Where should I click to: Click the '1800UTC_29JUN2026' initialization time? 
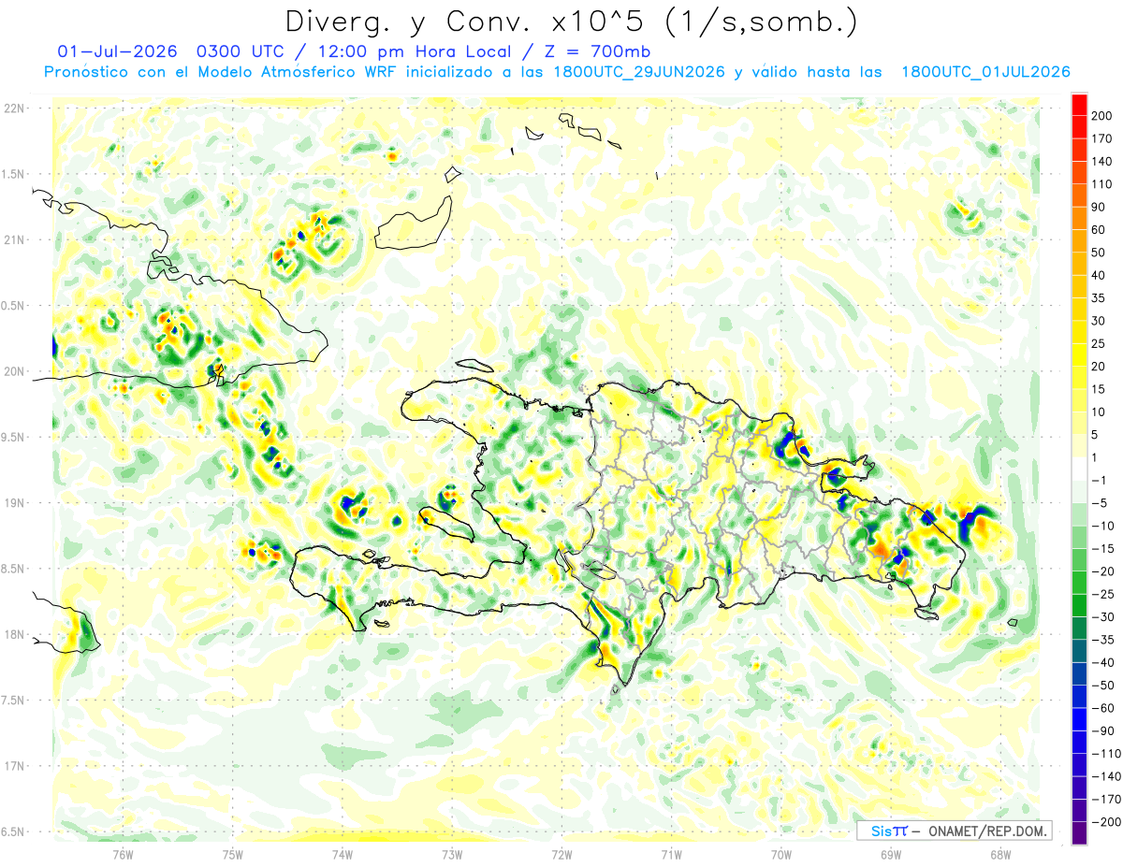pyautogui.click(x=639, y=72)
